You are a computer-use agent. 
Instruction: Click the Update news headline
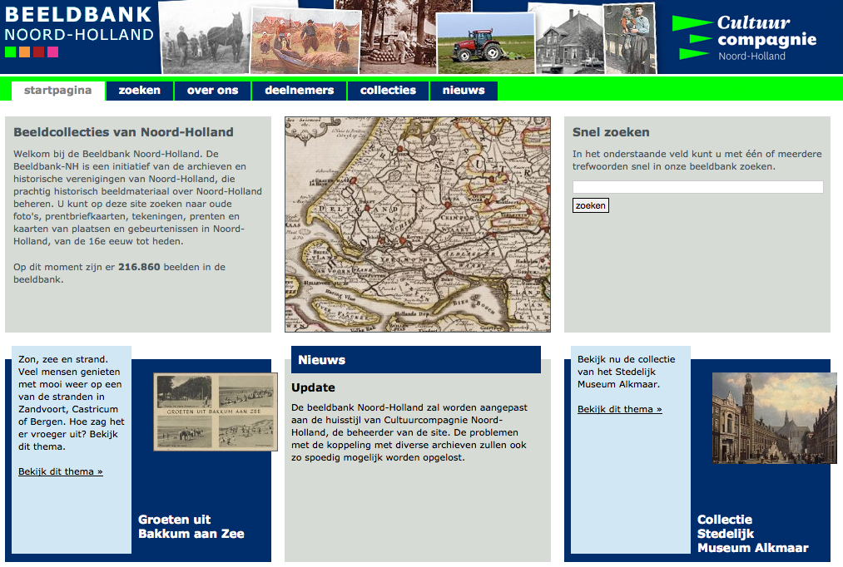(x=314, y=387)
